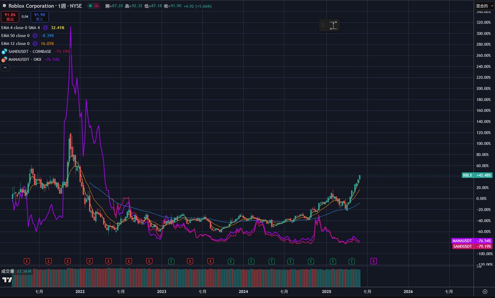Click the pink approximate-data indicator icon
The width and height of the screenshot is (495, 298).
point(97,6)
